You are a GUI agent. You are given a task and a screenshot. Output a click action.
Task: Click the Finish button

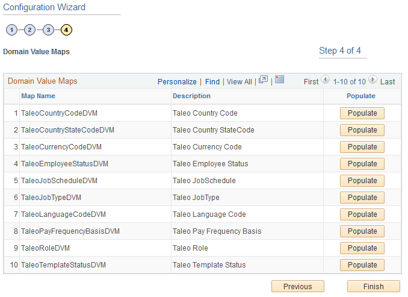(x=373, y=286)
